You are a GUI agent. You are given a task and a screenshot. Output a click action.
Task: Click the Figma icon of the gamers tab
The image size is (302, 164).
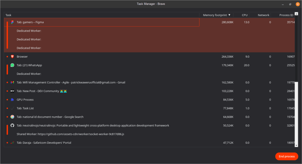(12, 22)
